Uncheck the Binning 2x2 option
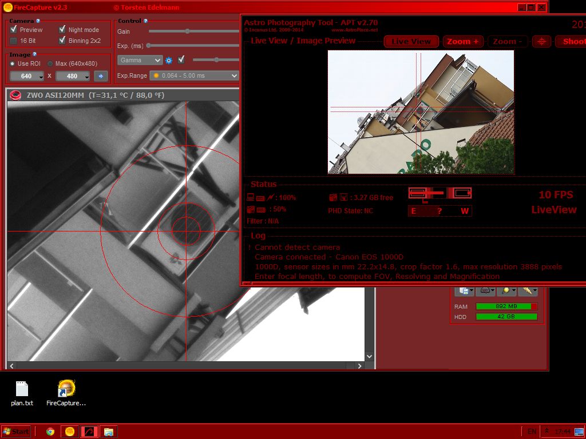 click(62, 41)
